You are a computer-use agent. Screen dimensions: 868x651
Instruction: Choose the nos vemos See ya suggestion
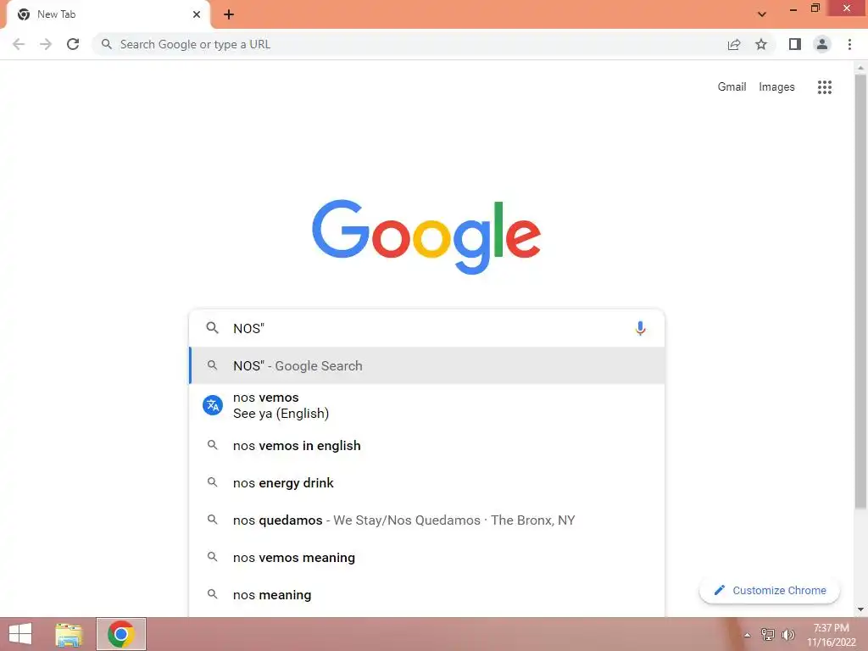[x=427, y=405]
